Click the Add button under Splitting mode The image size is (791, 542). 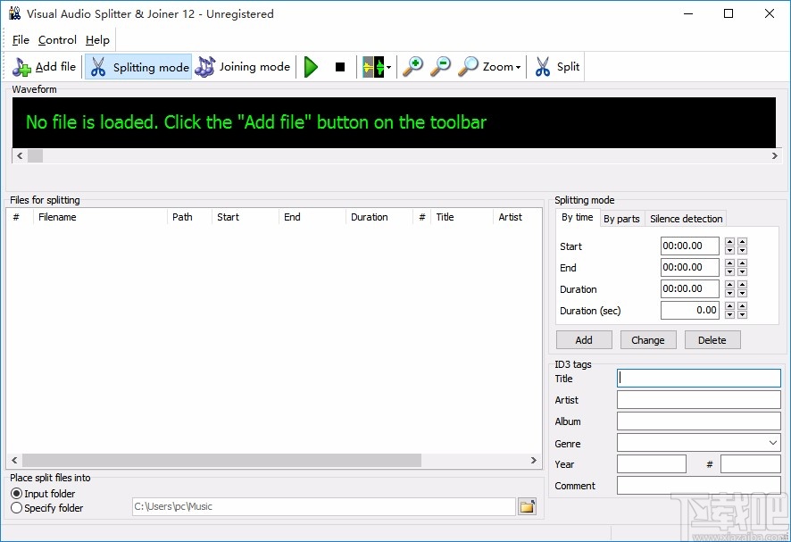click(584, 340)
